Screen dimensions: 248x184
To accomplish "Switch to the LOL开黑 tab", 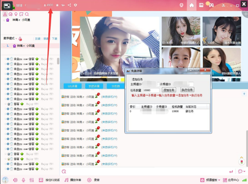I will point(72,86).
